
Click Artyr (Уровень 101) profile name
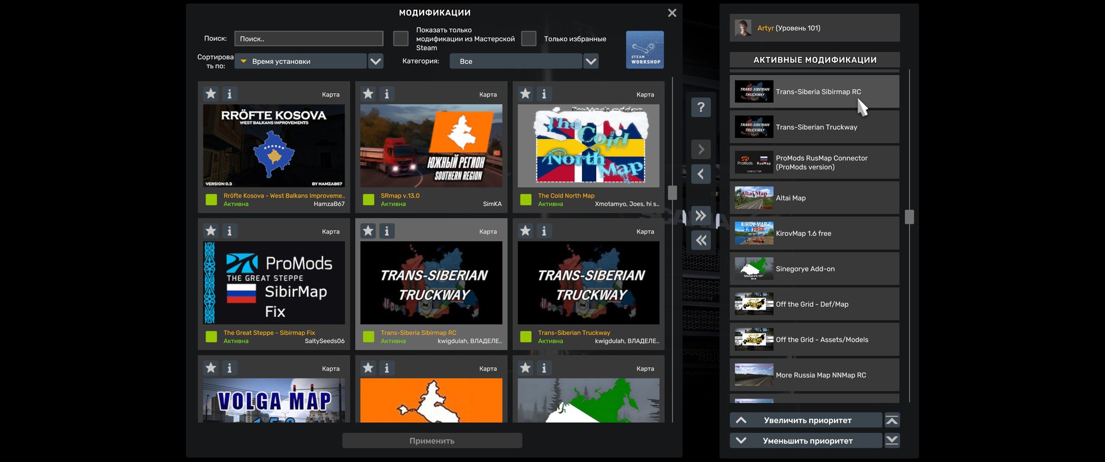(x=789, y=28)
